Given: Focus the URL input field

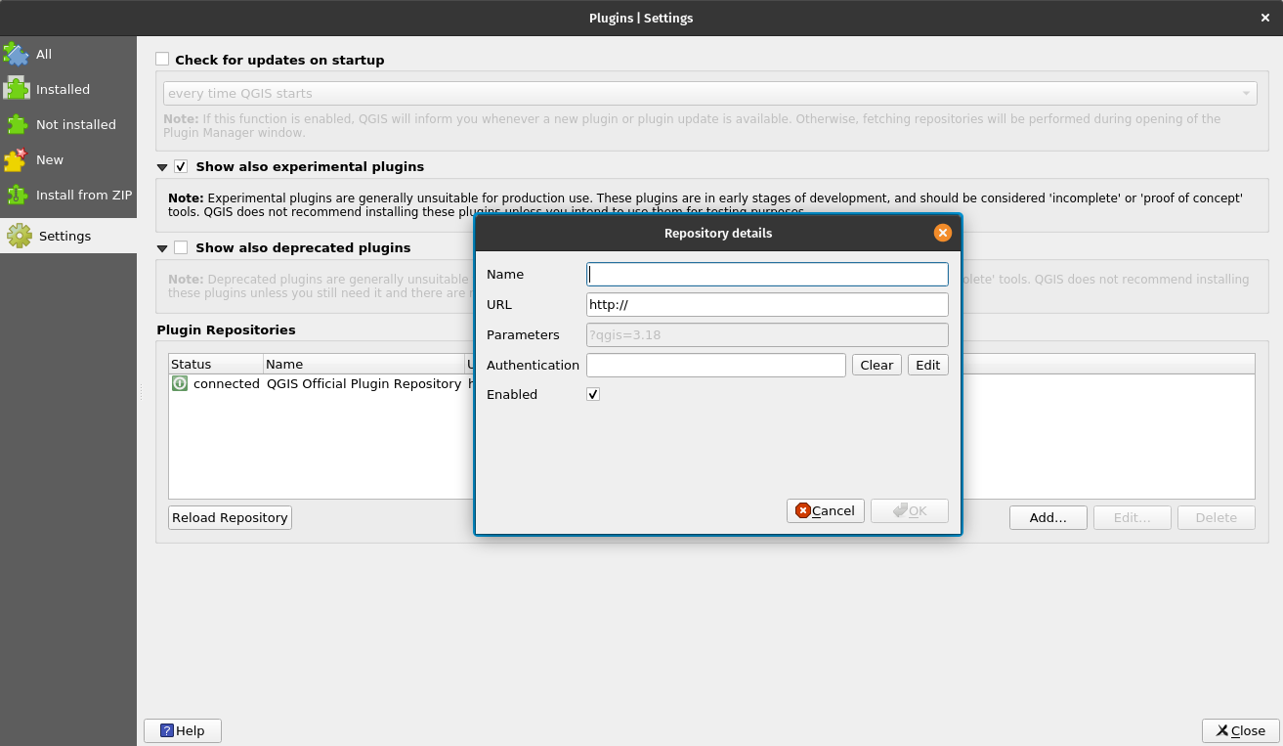Looking at the screenshot, I should coord(767,304).
